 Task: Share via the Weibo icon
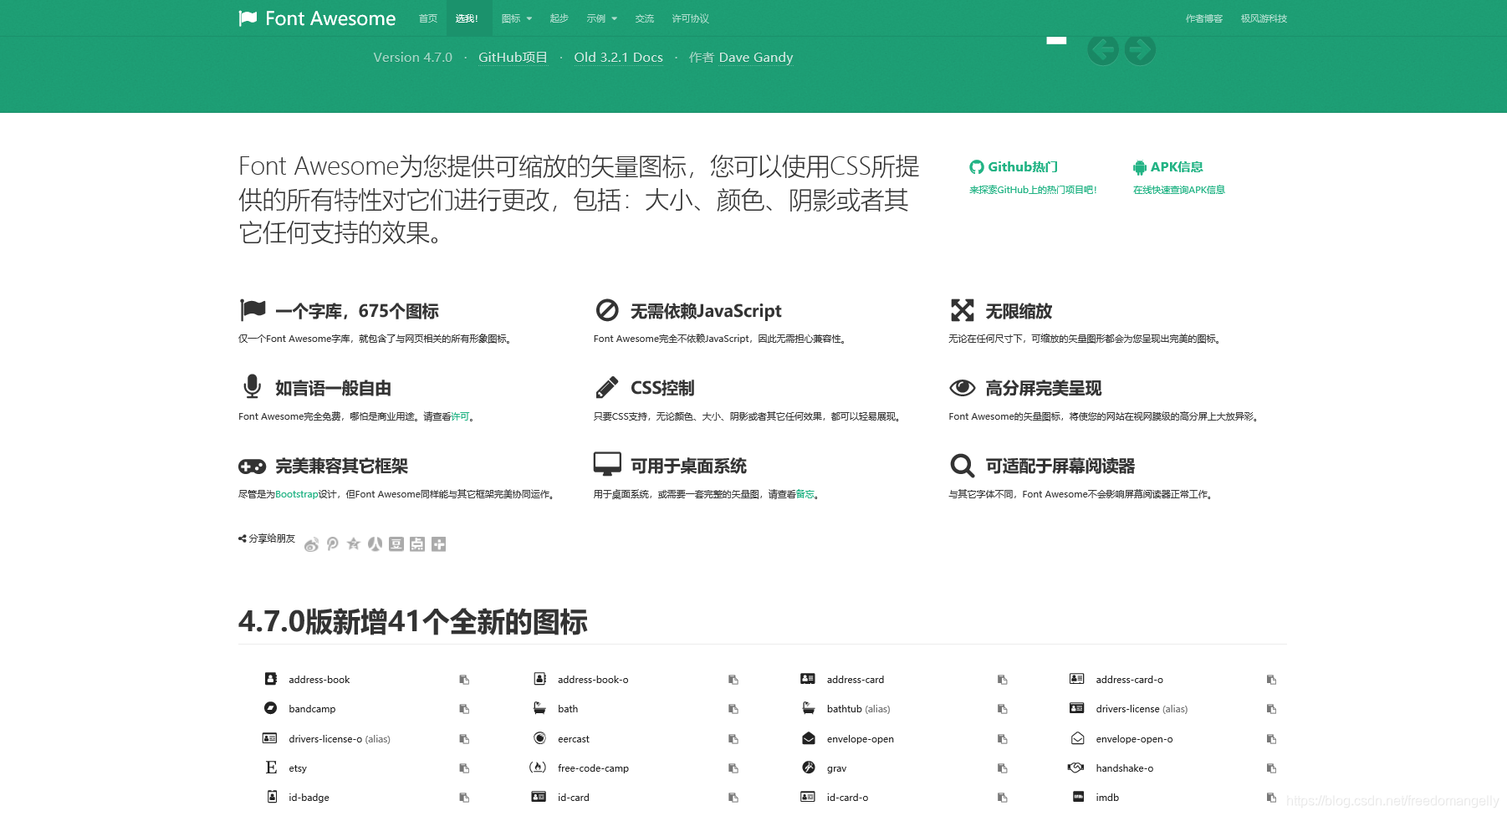click(312, 544)
